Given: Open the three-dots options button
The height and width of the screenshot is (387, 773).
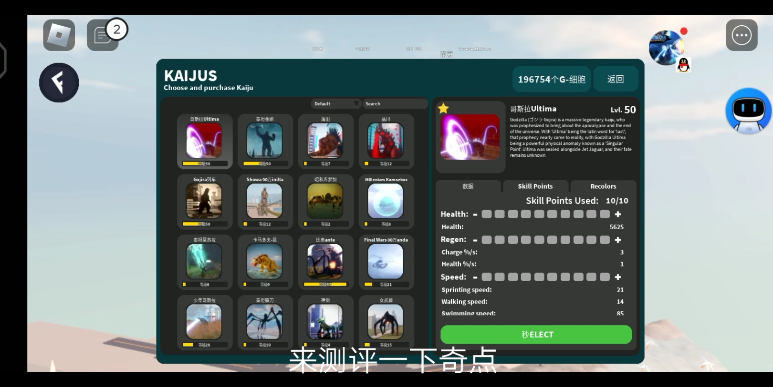Looking at the screenshot, I should pyautogui.click(x=742, y=35).
